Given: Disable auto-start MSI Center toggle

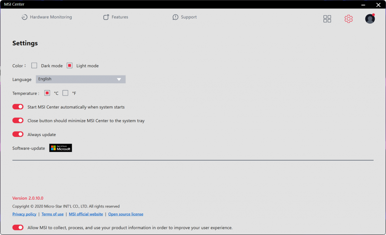Looking at the screenshot, I should click(18, 107).
